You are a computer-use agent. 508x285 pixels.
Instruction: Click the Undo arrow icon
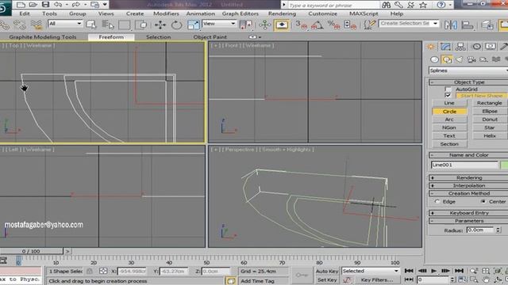(58, 5)
